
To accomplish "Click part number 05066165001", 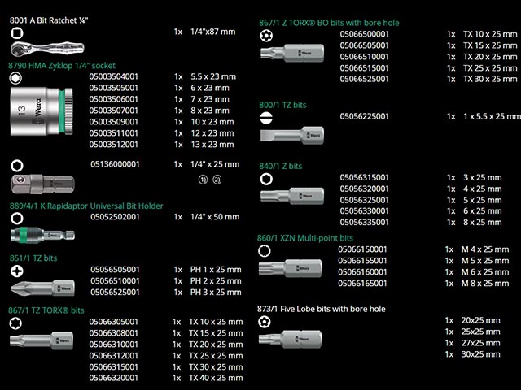I will pyautogui.click(x=362, y=284).
